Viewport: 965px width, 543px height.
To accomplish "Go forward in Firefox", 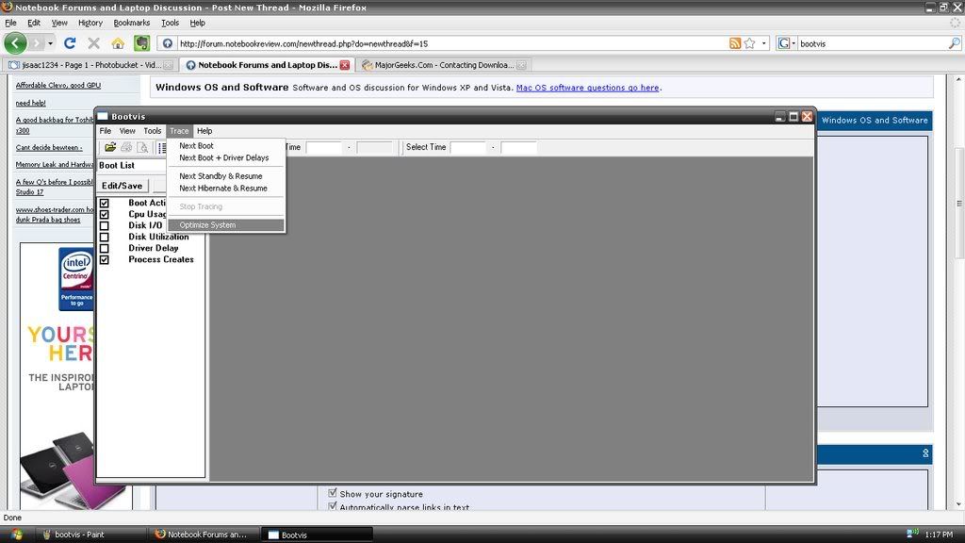I will click(37, 43).
